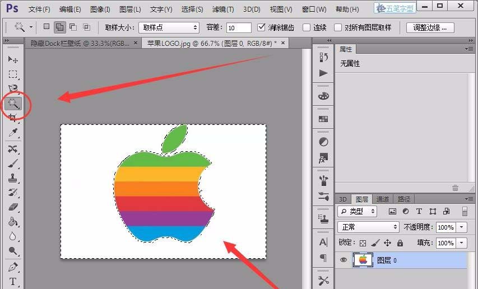Select the Eraser tool
This screenshot has height=289, width=478.
pyautogui.click(x=13, y=207)
